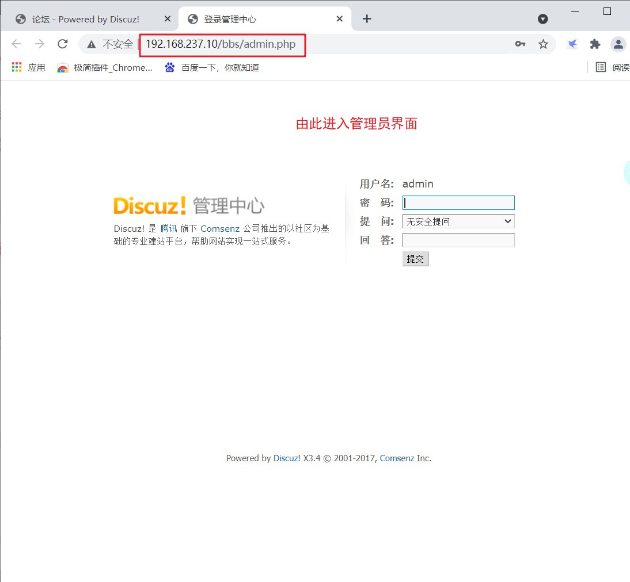
Task: Open the extensions puzzle piece menu
Action: (x=595, y=44)
